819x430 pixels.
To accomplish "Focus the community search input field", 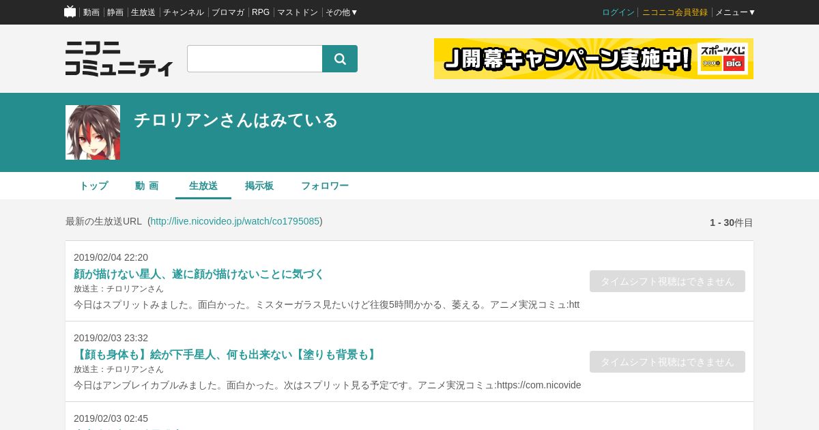I will 255,59.
